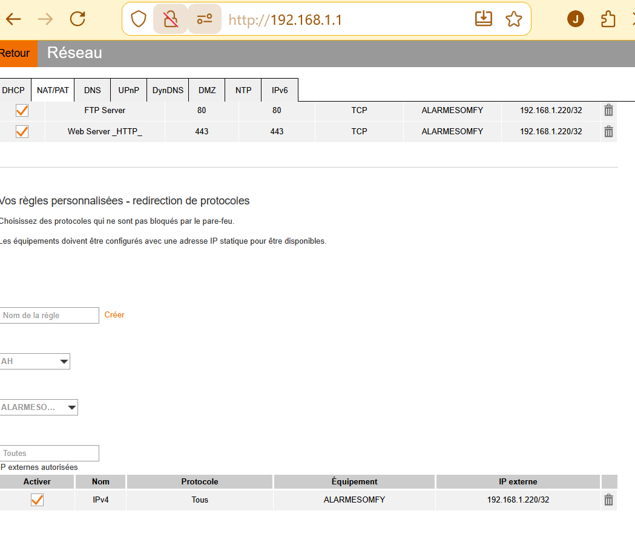Screen dimensions: 635x534
Task: Delete the FTP Server rule via trash icon
Action: click(x=608, y=111)
